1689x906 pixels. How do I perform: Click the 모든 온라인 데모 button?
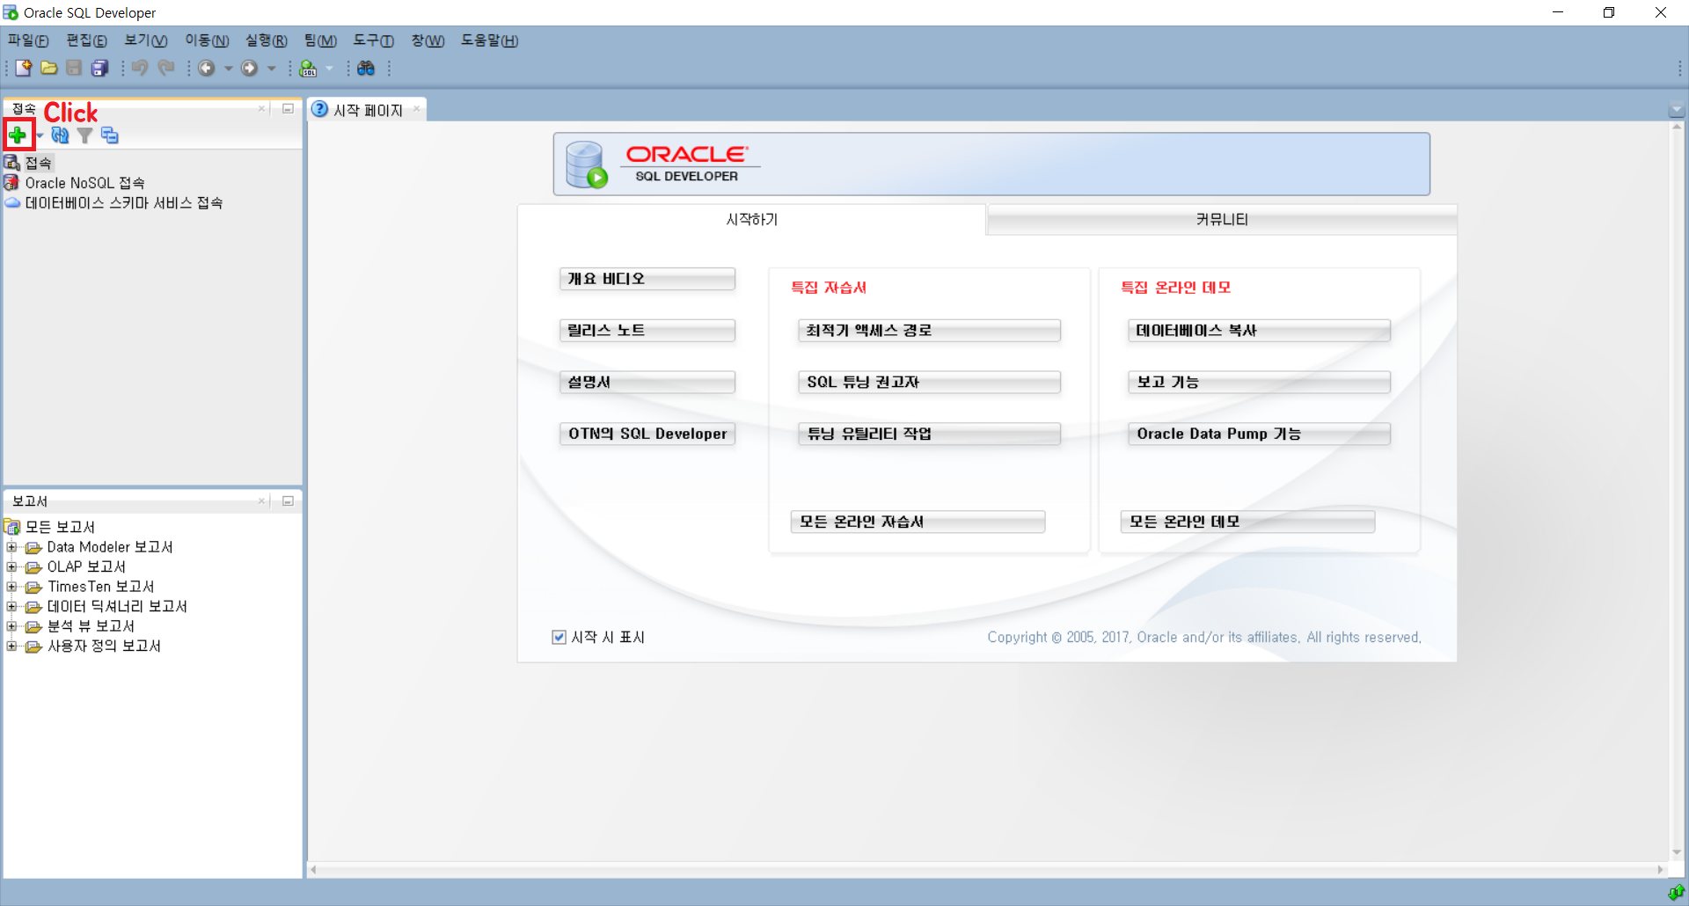click(x=1247, y=522)
